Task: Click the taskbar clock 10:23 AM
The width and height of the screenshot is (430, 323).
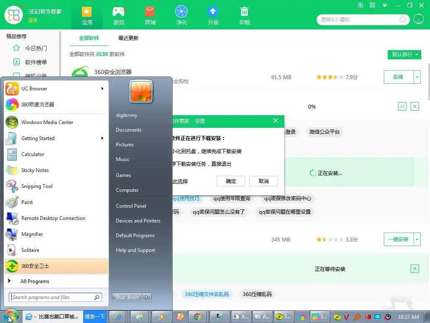Action: pos(408,317)
